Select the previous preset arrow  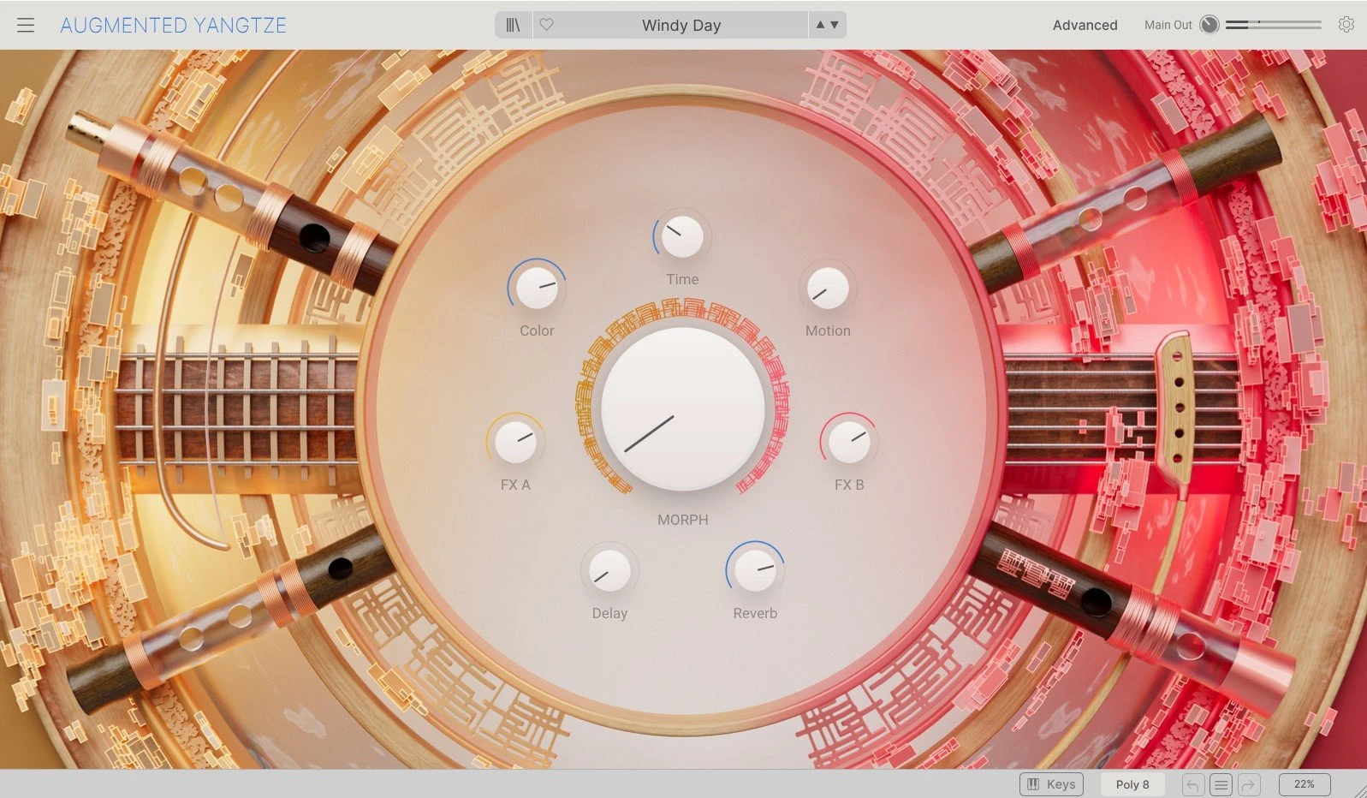click(x=820, y=25)
